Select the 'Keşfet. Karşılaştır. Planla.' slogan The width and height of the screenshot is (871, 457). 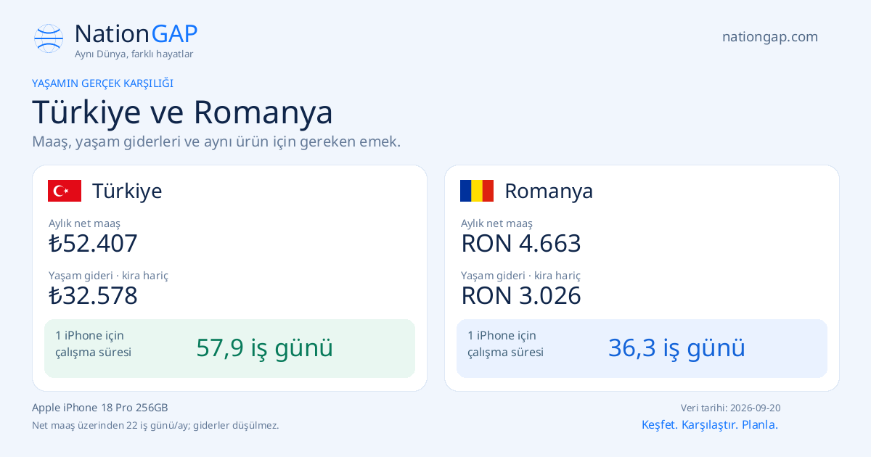coord(710,425)
